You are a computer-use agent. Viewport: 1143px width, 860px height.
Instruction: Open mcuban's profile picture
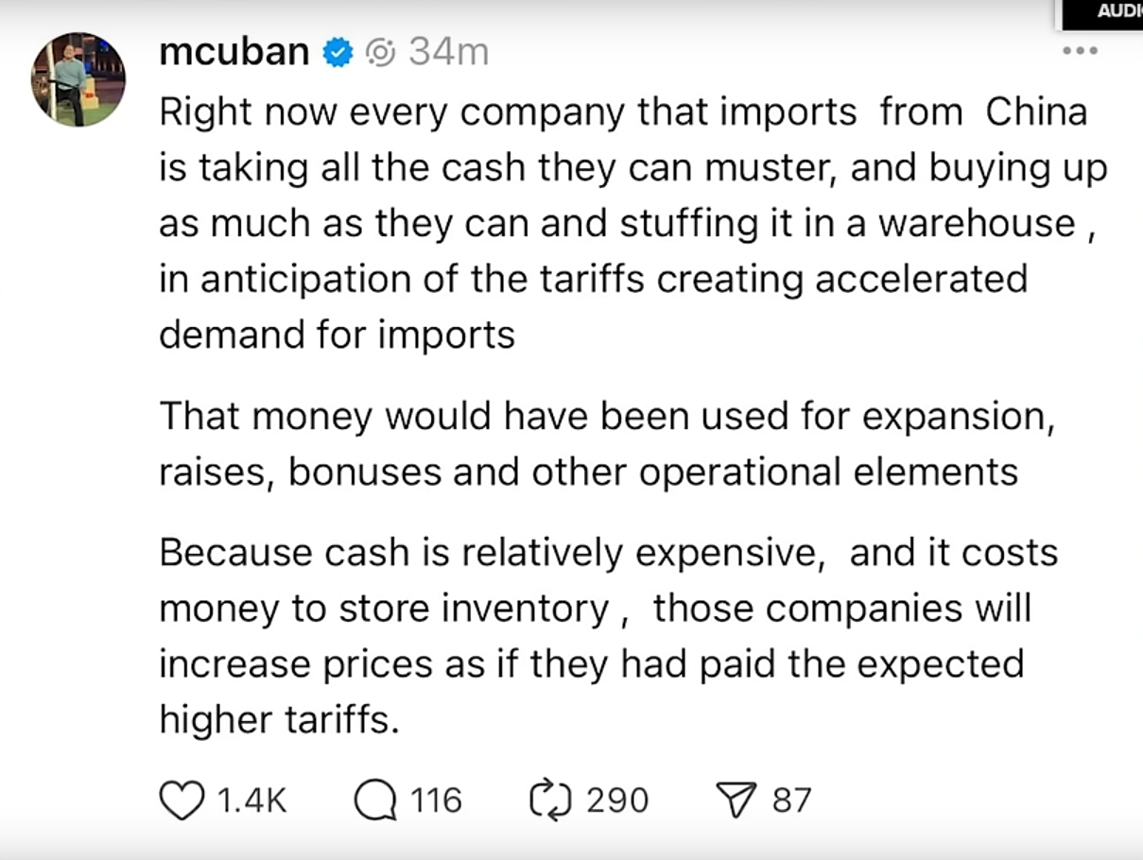pyautogui.click(x=78, y=78)
